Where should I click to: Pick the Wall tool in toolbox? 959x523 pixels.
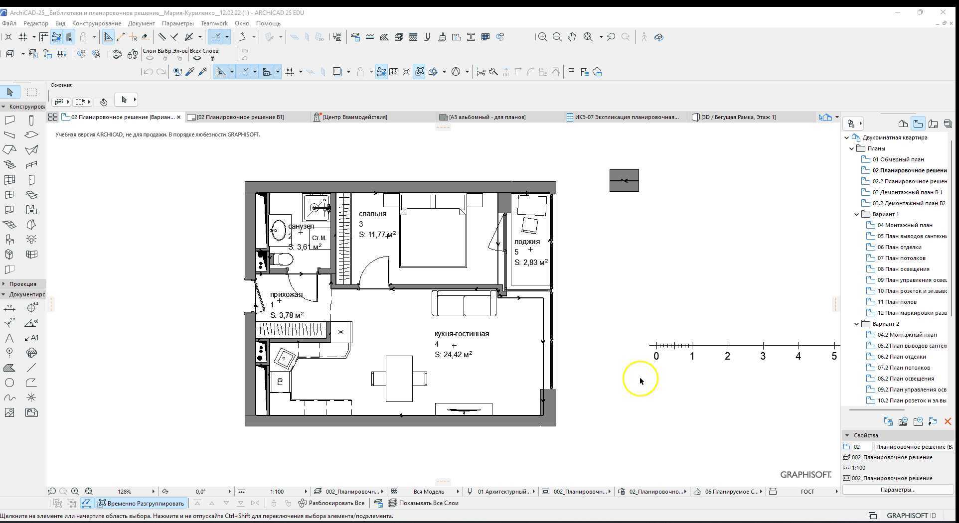tap(9, 121)
